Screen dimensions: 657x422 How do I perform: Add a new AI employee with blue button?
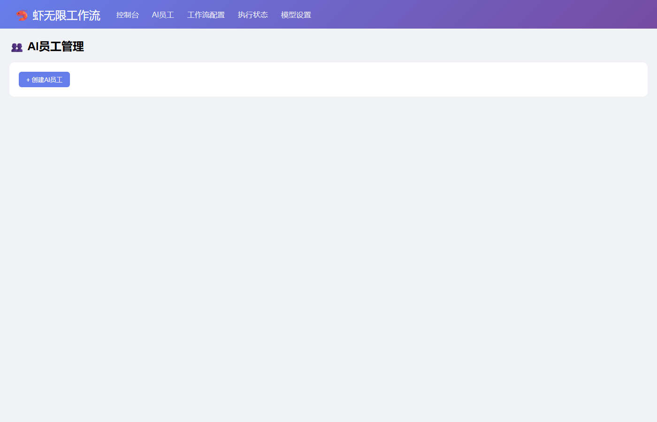pos(45,80)
